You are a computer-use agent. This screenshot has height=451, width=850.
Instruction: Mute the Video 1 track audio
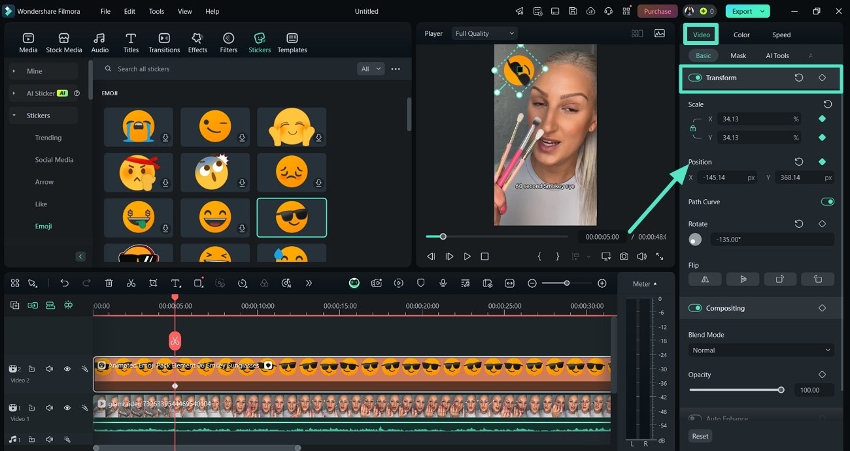coord(49,408)
